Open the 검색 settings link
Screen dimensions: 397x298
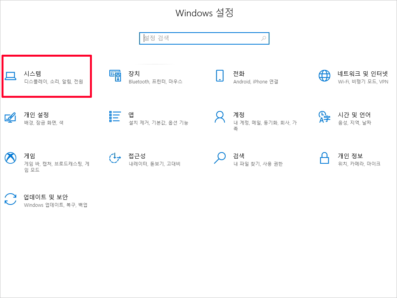click(239, 156)
